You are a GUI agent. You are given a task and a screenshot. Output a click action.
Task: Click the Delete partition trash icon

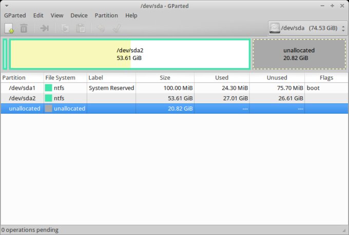(x=24, y=28)
